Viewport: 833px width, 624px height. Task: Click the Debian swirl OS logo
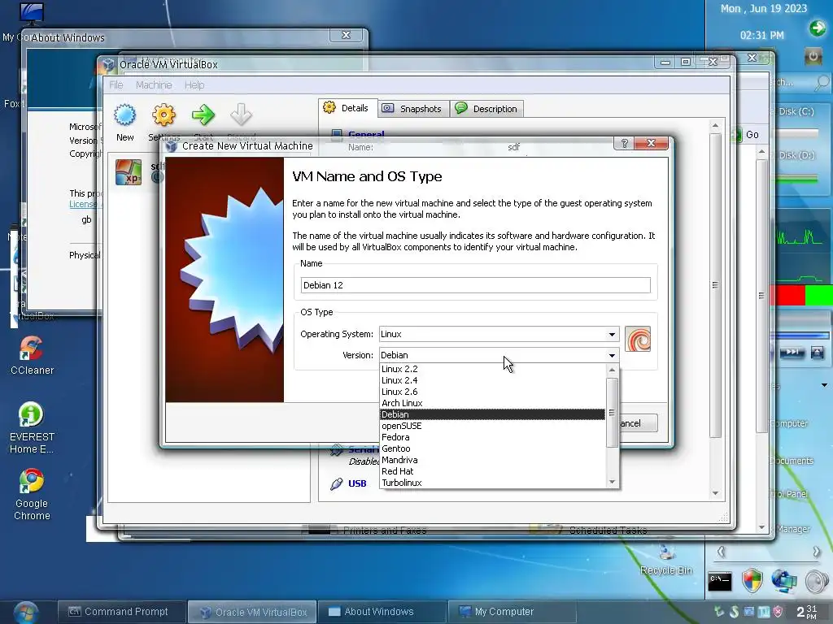pyautogui.click(x=638, y=339)
